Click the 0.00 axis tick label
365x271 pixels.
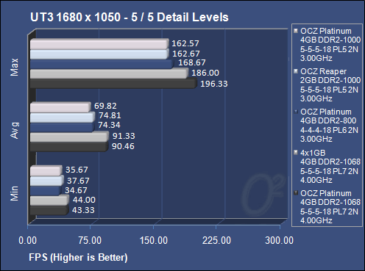(x=28, y=240)
